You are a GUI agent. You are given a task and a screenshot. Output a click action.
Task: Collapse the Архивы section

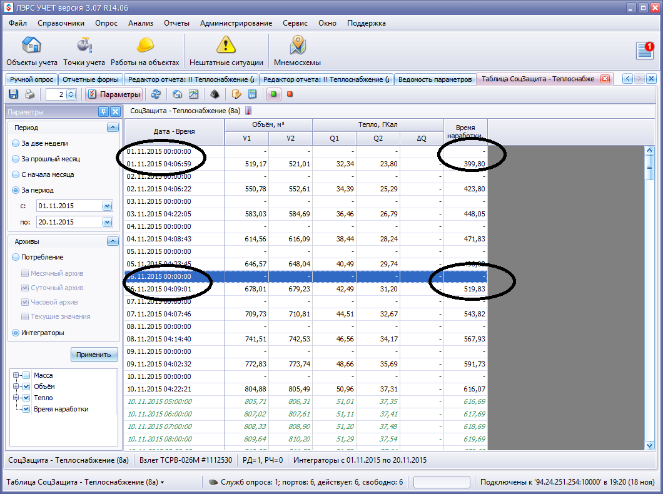pyautogui.click(x=113, y=241)
